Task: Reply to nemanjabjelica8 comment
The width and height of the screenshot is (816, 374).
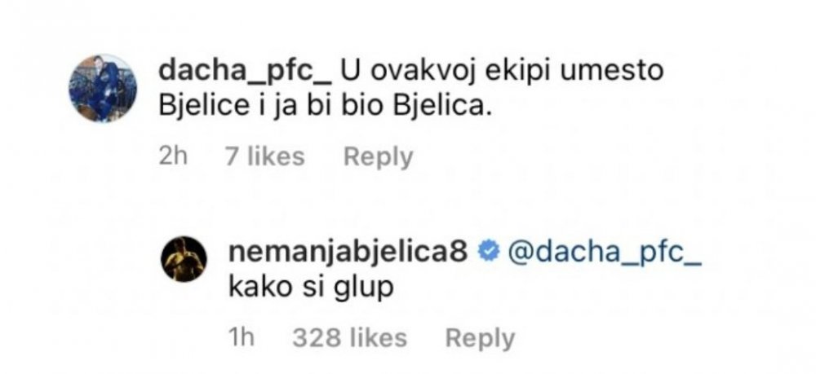Action: (x=480, y=338)
